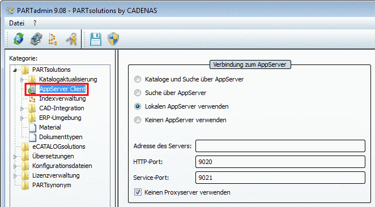Click the Übersetzungen folder icon
Image resolution: width=375 pixels, height=207 pixels.
[25, 157]
